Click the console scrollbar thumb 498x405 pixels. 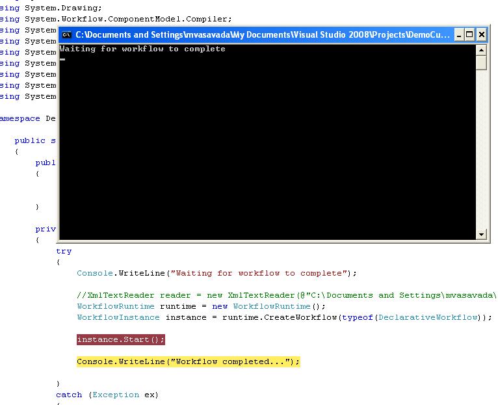(481, 62)
